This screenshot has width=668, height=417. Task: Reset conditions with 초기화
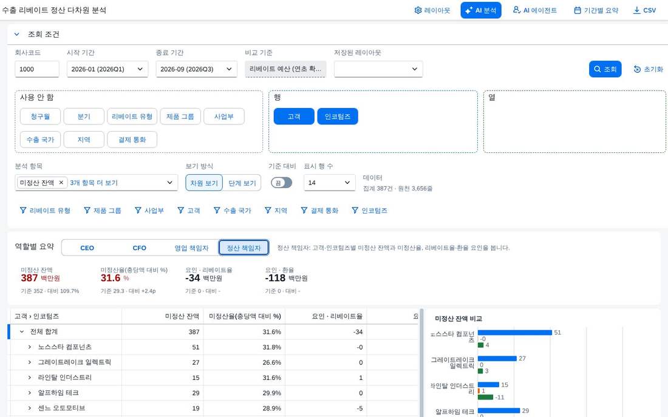(649, 69)
